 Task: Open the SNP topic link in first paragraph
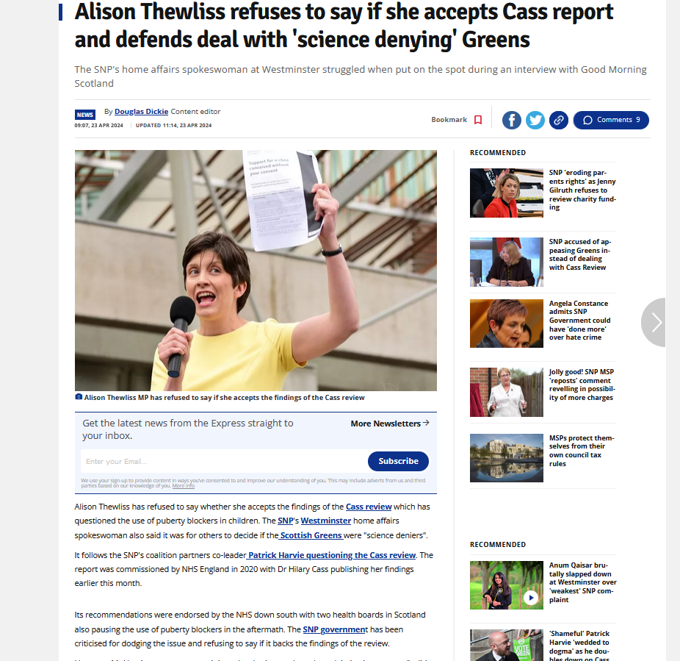pos(286,521)
